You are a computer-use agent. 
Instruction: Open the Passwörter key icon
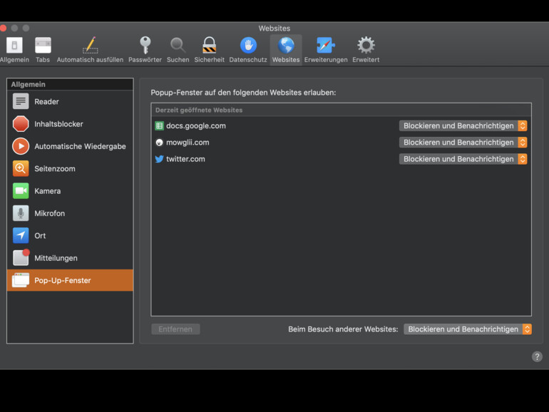(145, 45)
